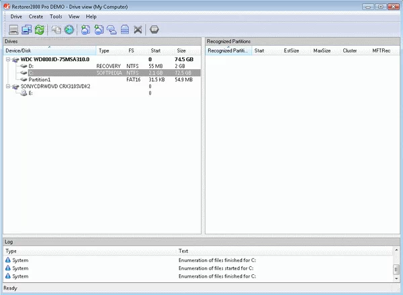
Task: Click the X remove toolbar icon
Action: pyautogui.click(x=138, y=30)
